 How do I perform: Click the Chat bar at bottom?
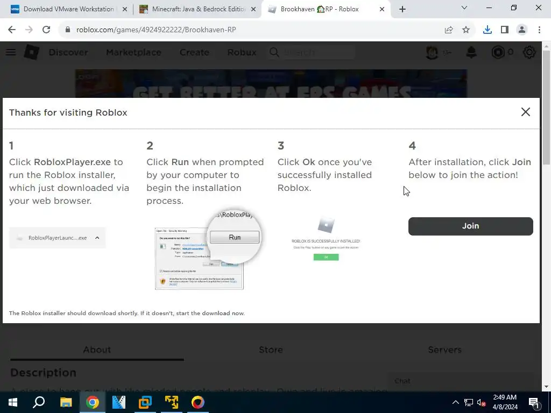460,381
